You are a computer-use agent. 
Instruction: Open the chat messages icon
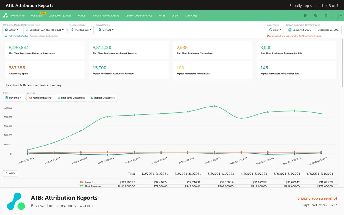316,15
